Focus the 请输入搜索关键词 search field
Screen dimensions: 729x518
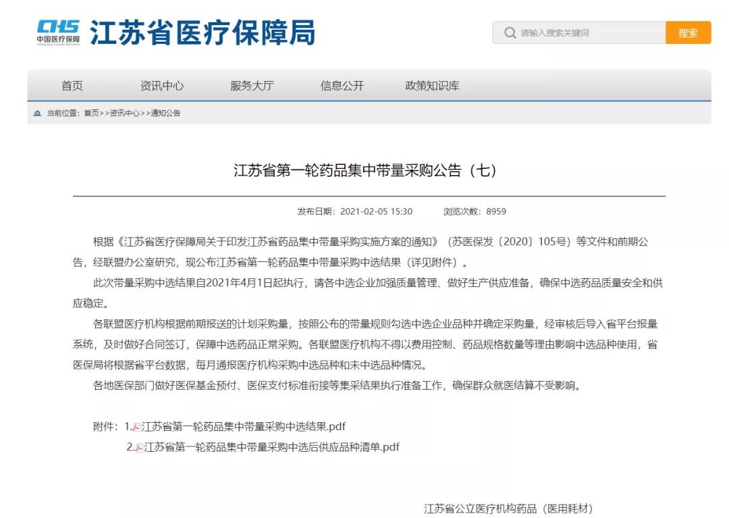coord(579,32)
